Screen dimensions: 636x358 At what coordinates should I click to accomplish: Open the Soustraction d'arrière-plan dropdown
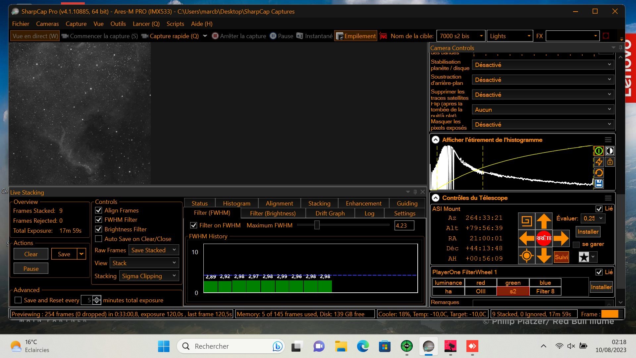[x=543, y=80]
